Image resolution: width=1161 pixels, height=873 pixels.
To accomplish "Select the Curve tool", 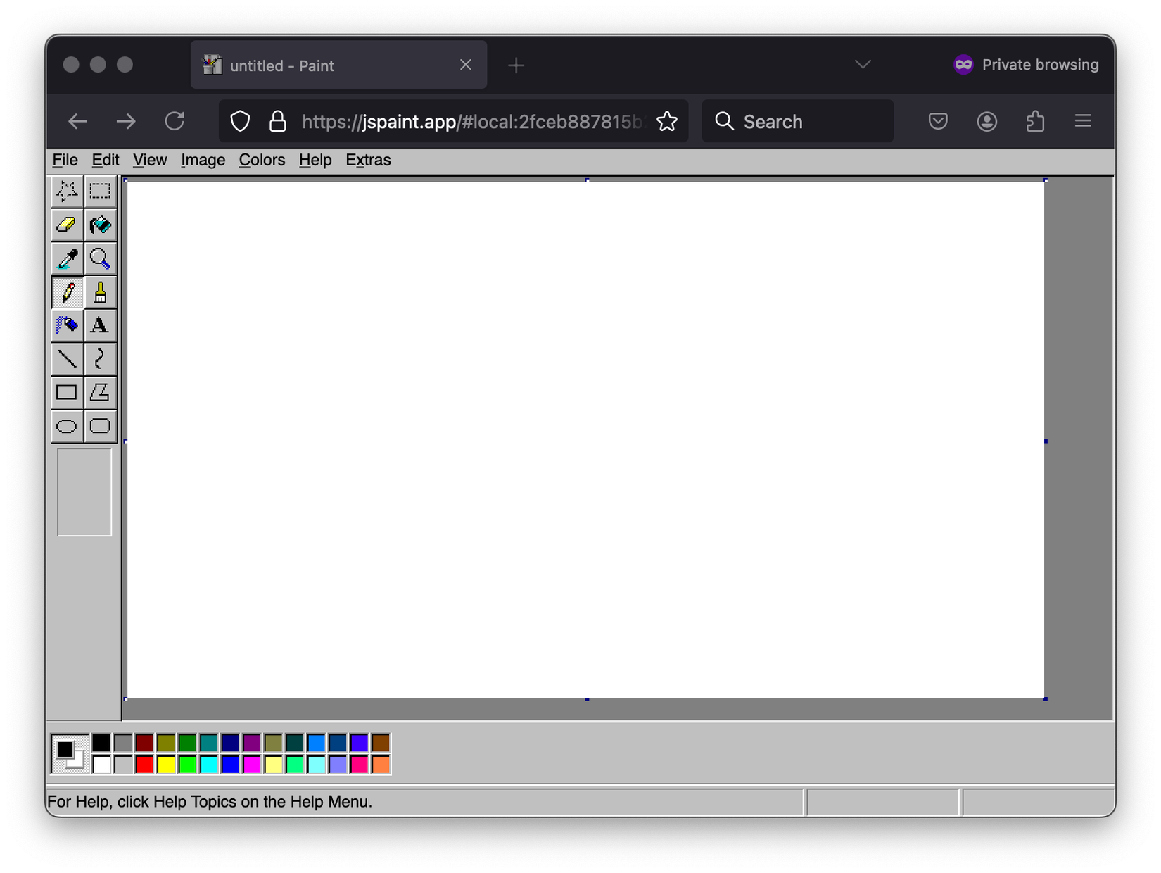I will [x=100, y=359].
